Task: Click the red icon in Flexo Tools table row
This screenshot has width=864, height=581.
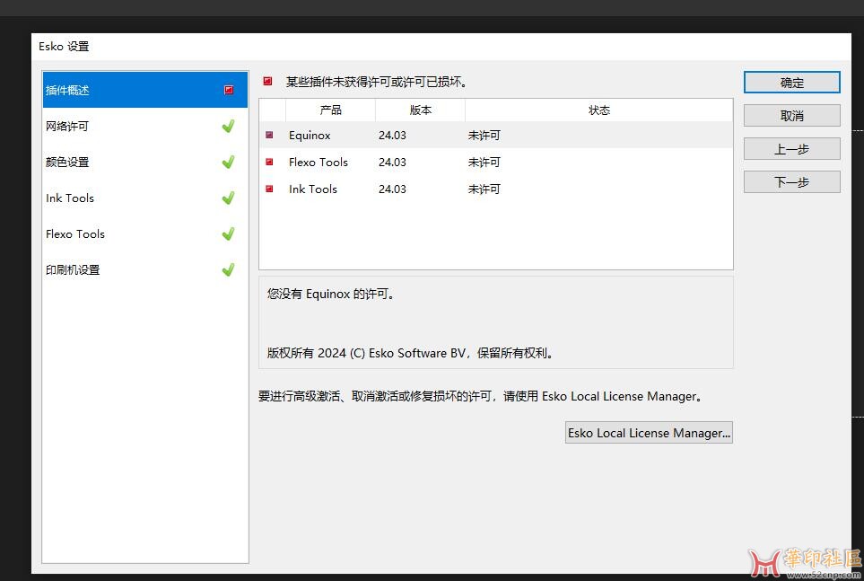Action: [269, 162]
